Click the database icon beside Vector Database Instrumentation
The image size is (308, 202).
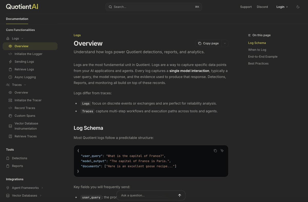pyautogui.click(x=10, y=126)
